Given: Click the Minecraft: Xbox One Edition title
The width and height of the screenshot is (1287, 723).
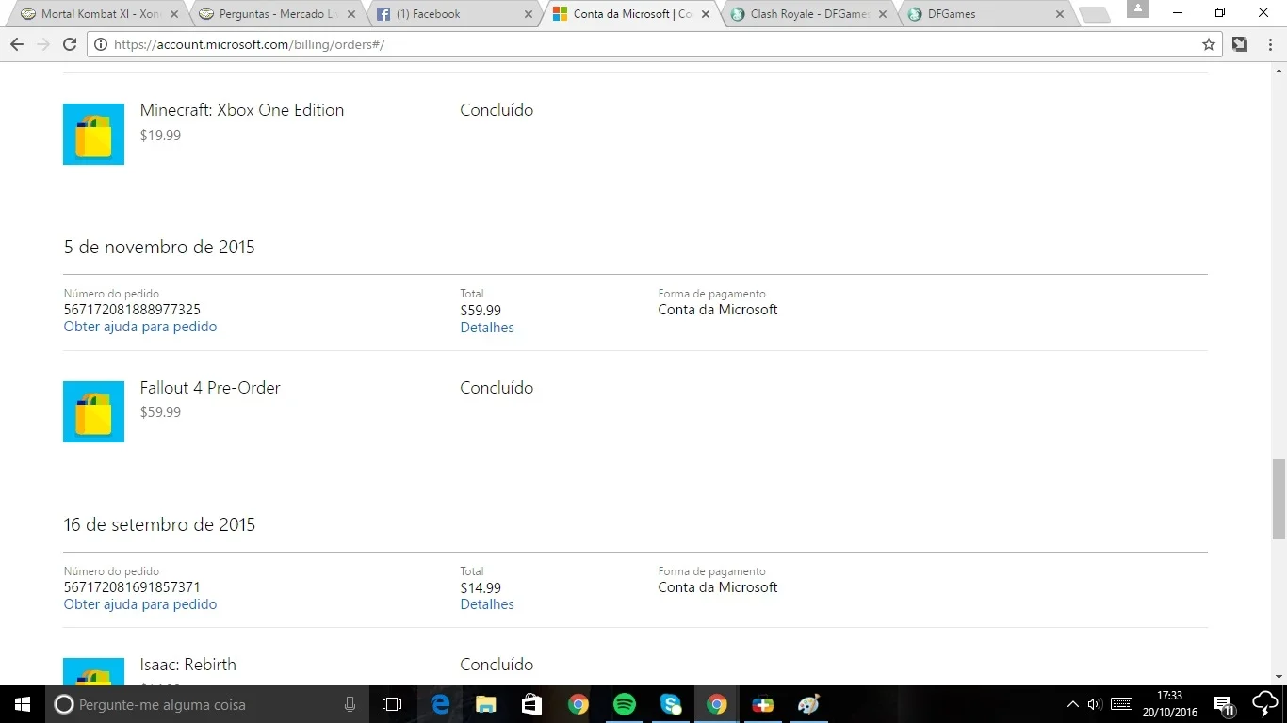Looking at the screenshot, I should tap(242, 110).
